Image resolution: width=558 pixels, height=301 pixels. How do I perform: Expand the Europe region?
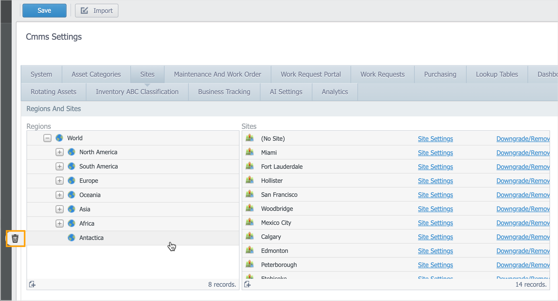(x=60, y=181)
